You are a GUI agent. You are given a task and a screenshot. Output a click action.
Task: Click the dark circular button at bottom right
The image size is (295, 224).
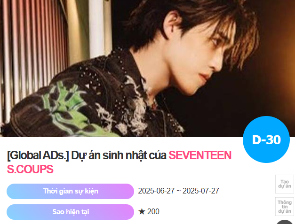tap(285, 222)
